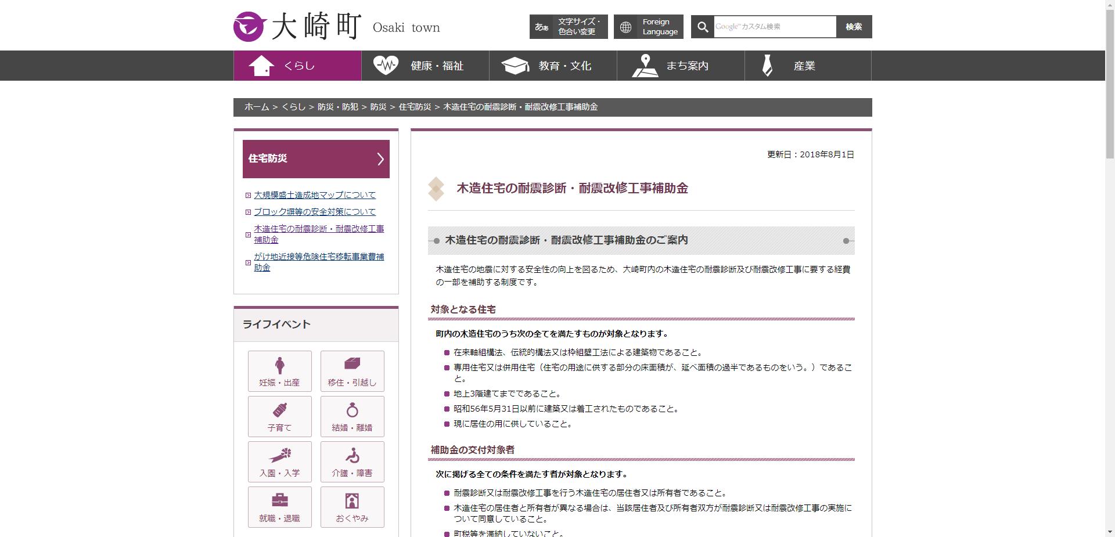Open the 文字サイズ・色合い変更 settings
The height and width of the screenshot is (537, 1115).
[568, 26]
